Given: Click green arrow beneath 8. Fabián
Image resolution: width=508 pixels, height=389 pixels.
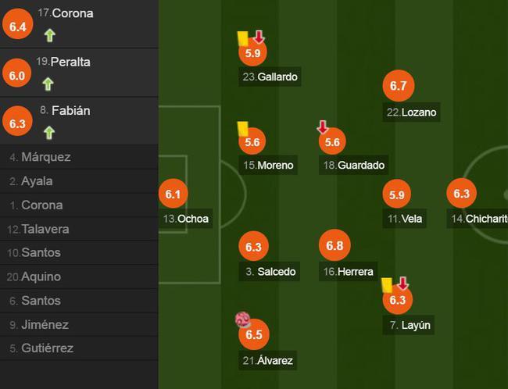Looking at the screenshot, I should (x=49, y=133).
